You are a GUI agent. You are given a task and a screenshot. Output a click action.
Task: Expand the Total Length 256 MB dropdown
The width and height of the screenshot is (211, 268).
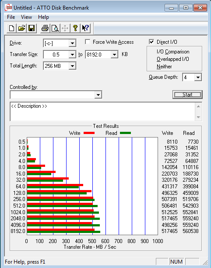(x=72, y=66)
